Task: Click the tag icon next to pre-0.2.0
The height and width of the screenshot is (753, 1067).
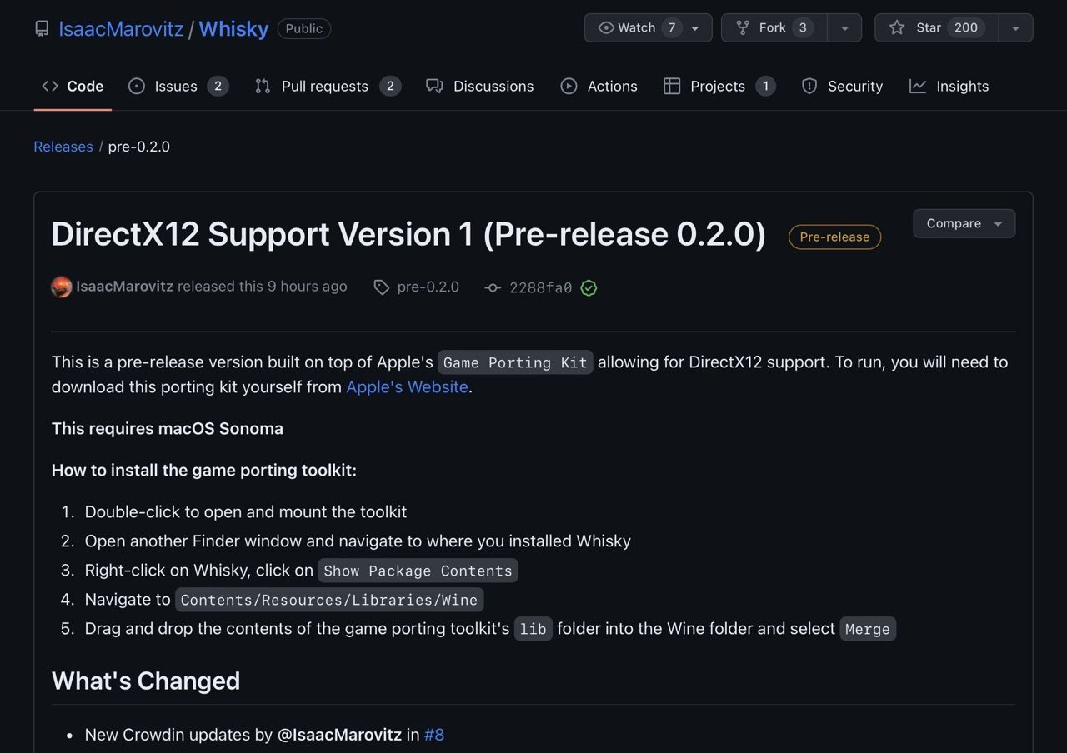Action: 381,287
